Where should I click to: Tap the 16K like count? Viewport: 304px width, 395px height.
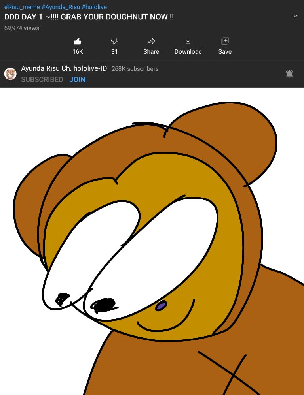(78, 52)
